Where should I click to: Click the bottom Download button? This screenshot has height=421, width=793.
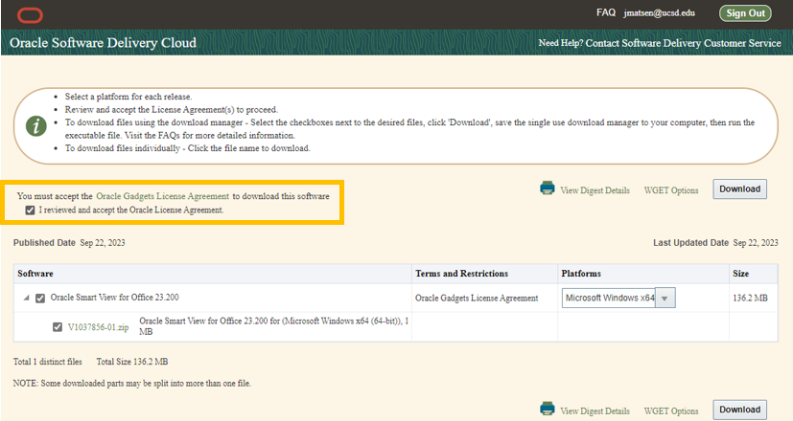tap(739, 410)
